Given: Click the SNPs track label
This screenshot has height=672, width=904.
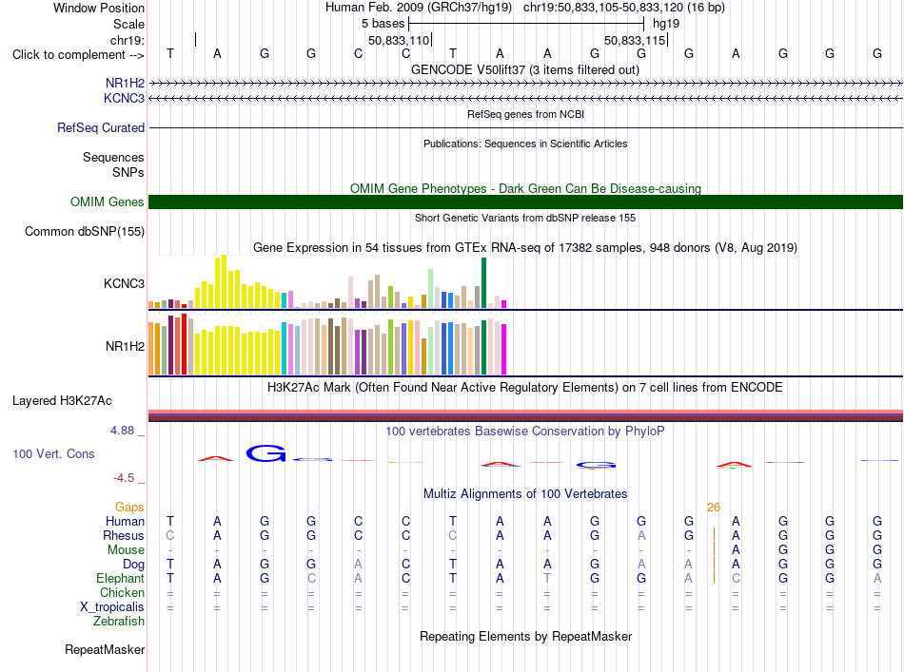Looking at the screenshot, I should pyautogui.click(x=128, y=172).
